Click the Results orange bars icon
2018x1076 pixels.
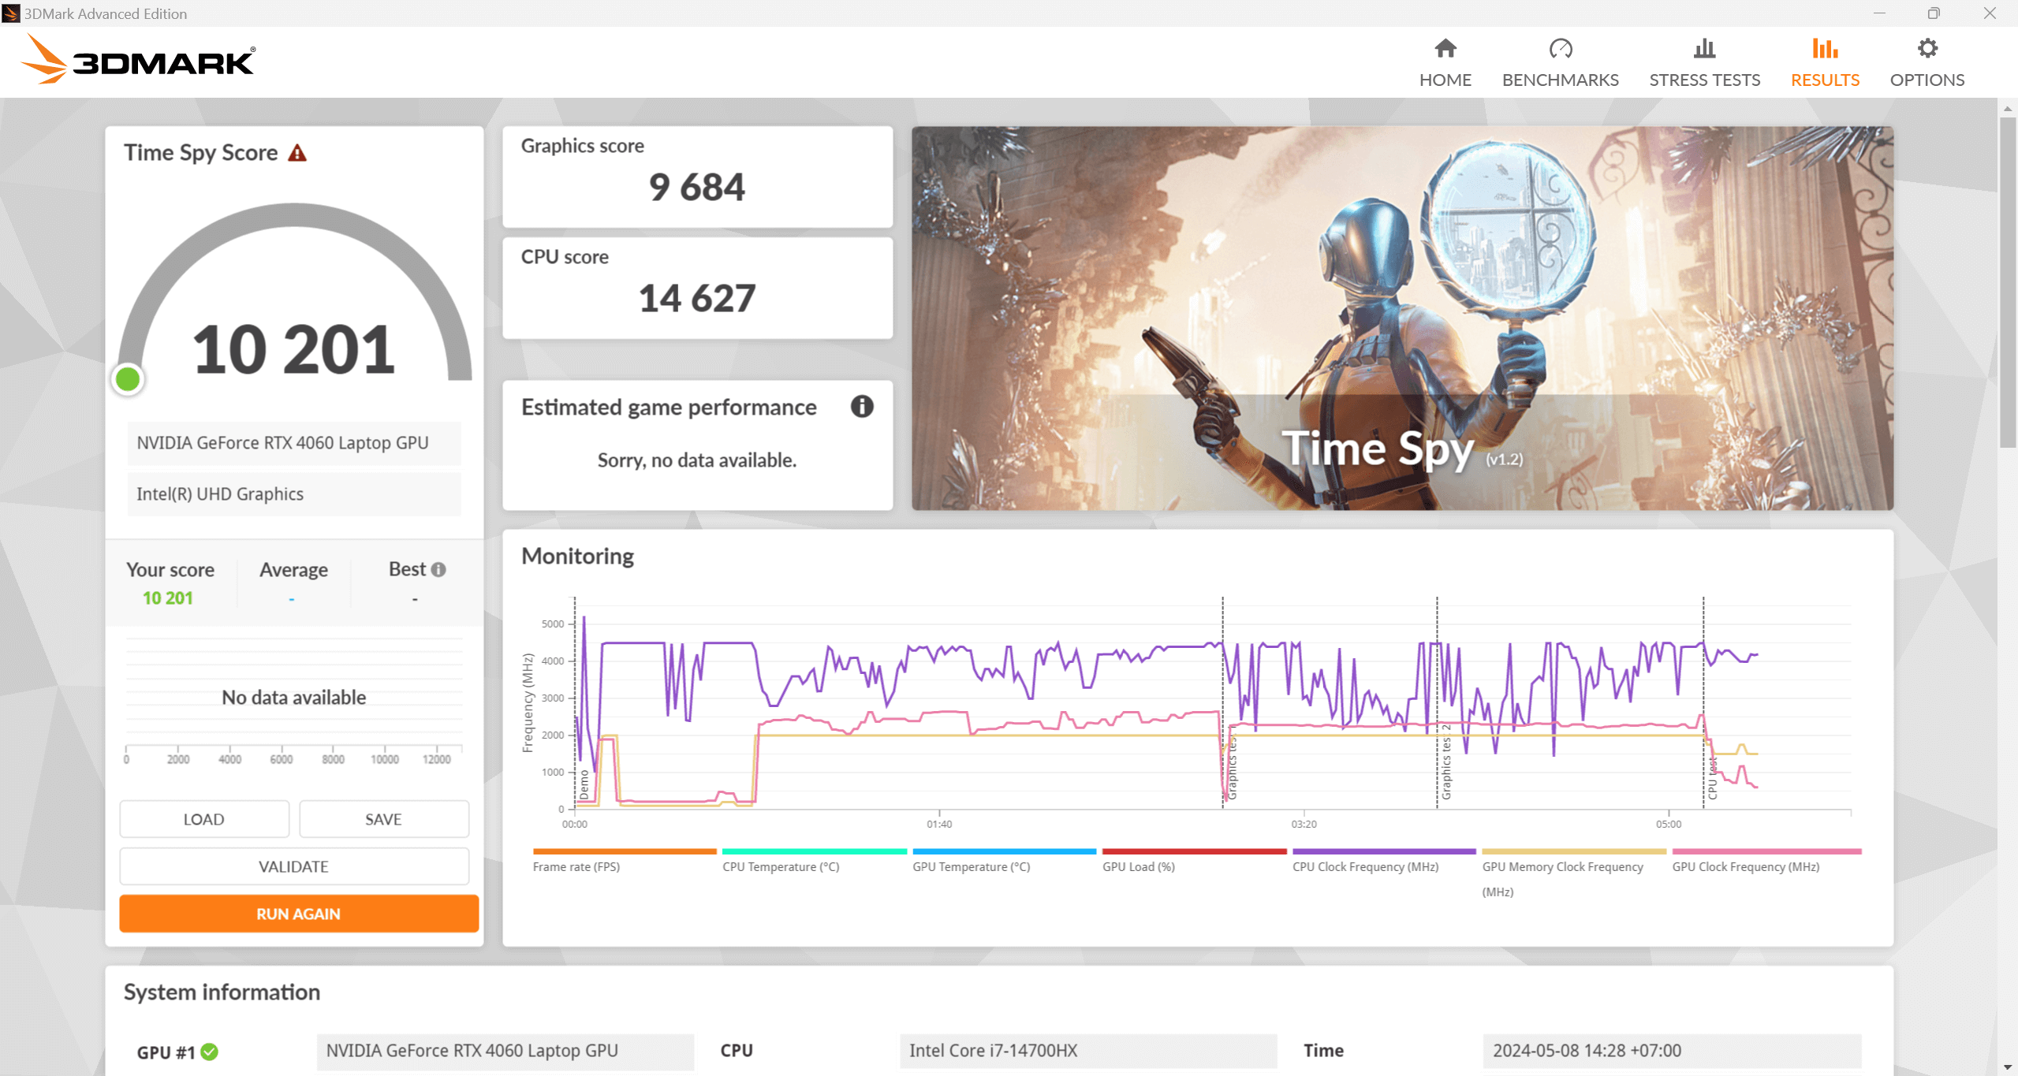click(x=1825, y=49)
